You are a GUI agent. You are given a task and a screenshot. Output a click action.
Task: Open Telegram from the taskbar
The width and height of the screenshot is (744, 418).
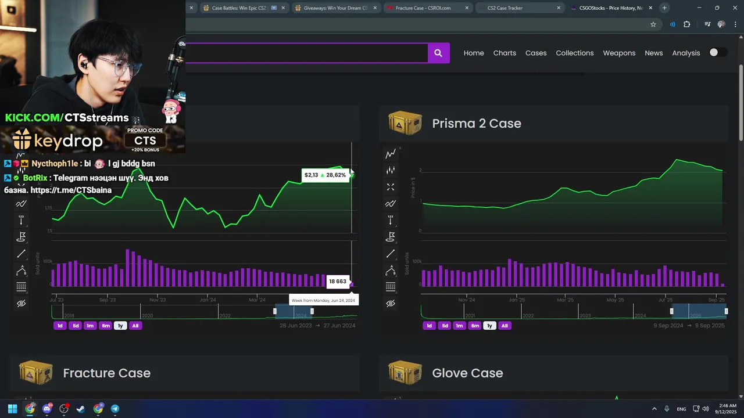[115, 409]
